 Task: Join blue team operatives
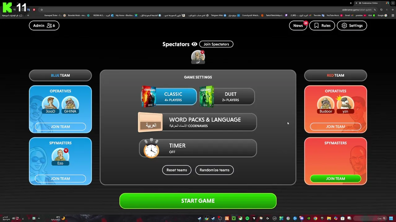tap(60, 127)
